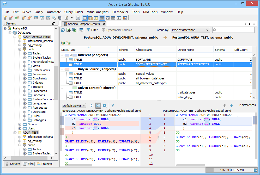Export comparison results to Excel
The height and width of the screenshot is (175, 260).
point(74,30)
